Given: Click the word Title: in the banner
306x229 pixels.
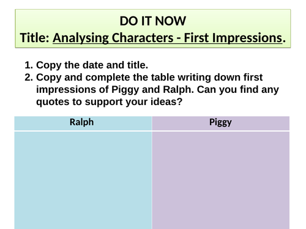Looking at the screenshot, I should point(35,38).
